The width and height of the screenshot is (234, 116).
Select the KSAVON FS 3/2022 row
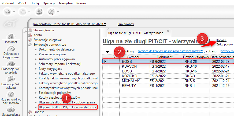click(168, 66)
